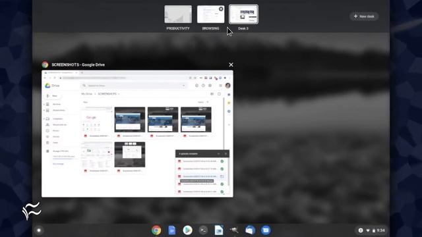
Task: Click the SCREENSHOTS - Google Drive title text
Action: coord(78,65)
